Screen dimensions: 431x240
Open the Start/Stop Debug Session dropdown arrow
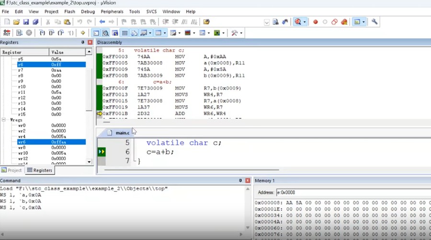(x=305, y=22)
